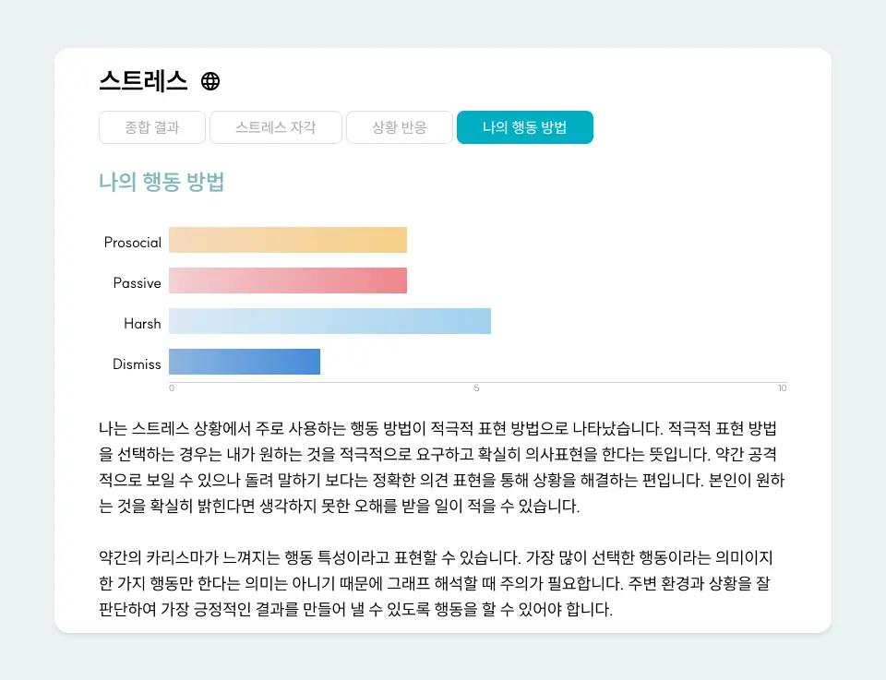Click the 스트레스 page title

click(143, 80)
